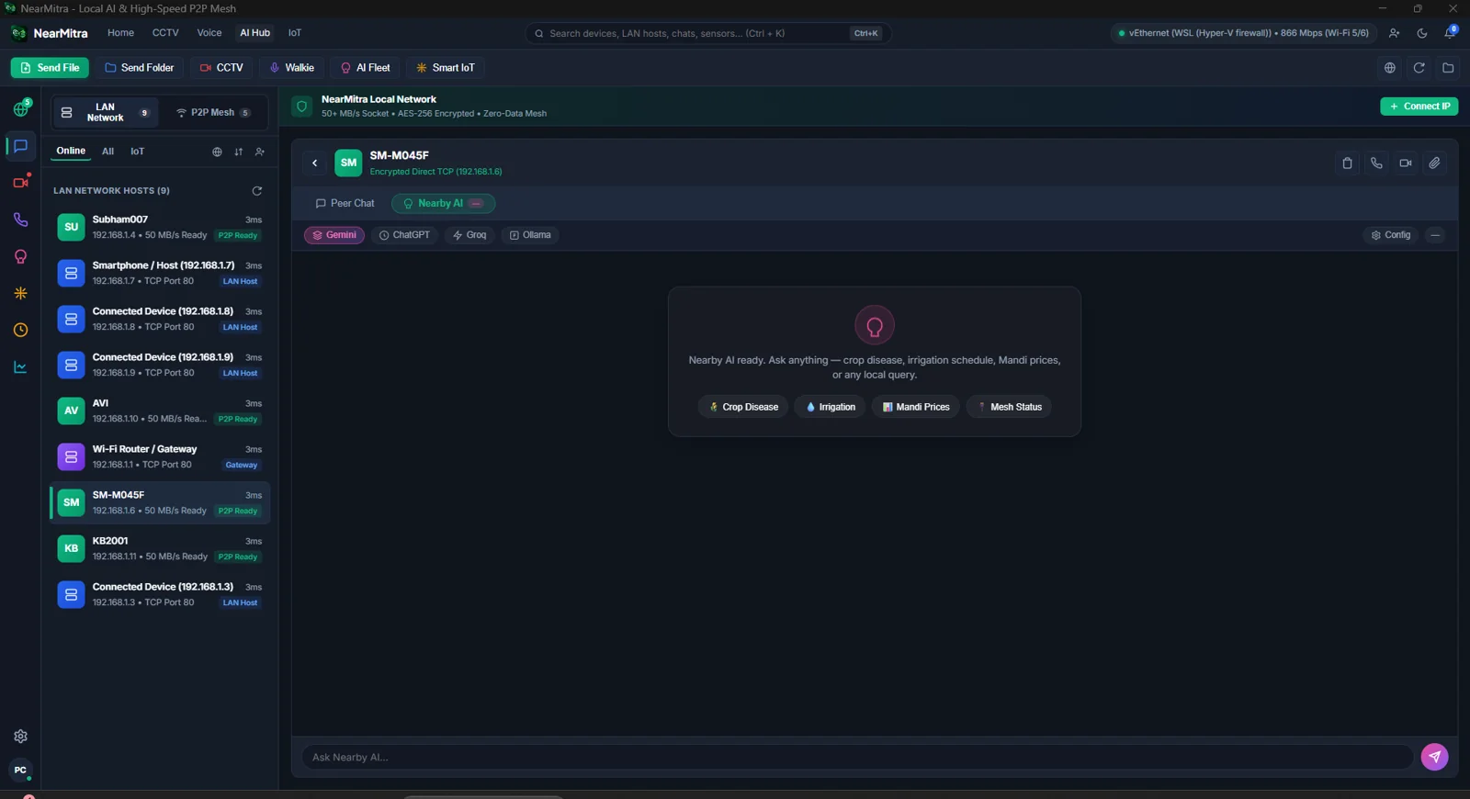1470x799 pixels.
Task: Open the lightbulb AI section in sidebar
Action: [20, 257]
